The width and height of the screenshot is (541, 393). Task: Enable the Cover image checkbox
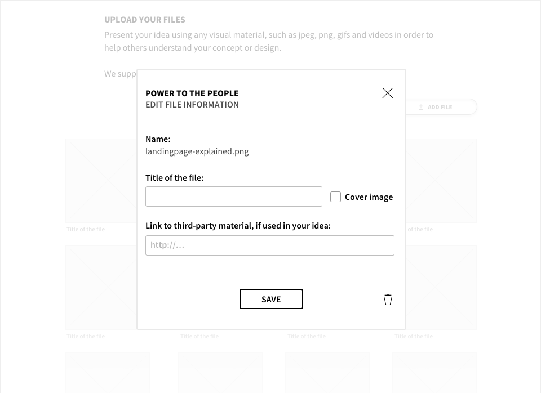coord(335,197)
